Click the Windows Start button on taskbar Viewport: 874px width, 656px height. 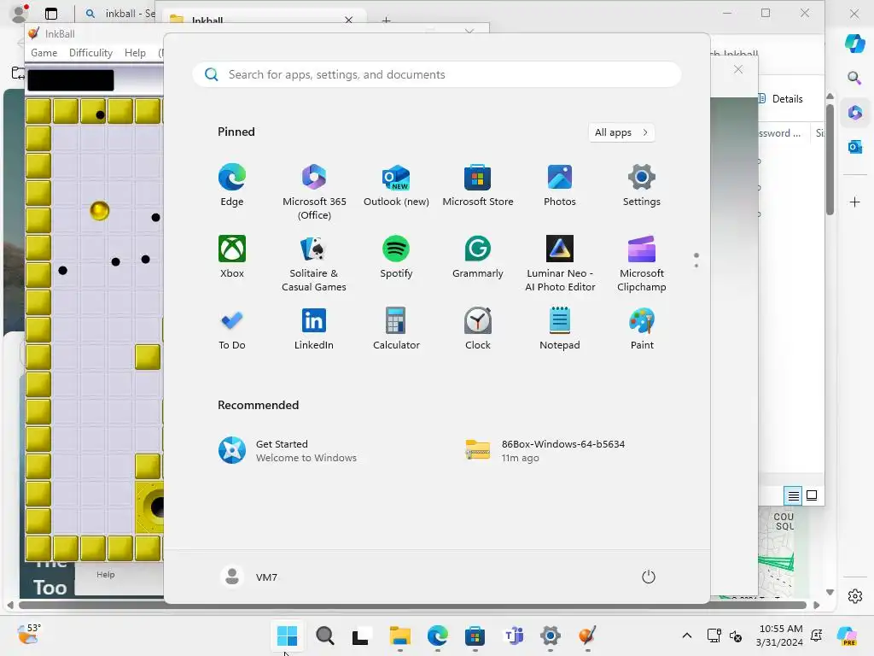[288, 635]
